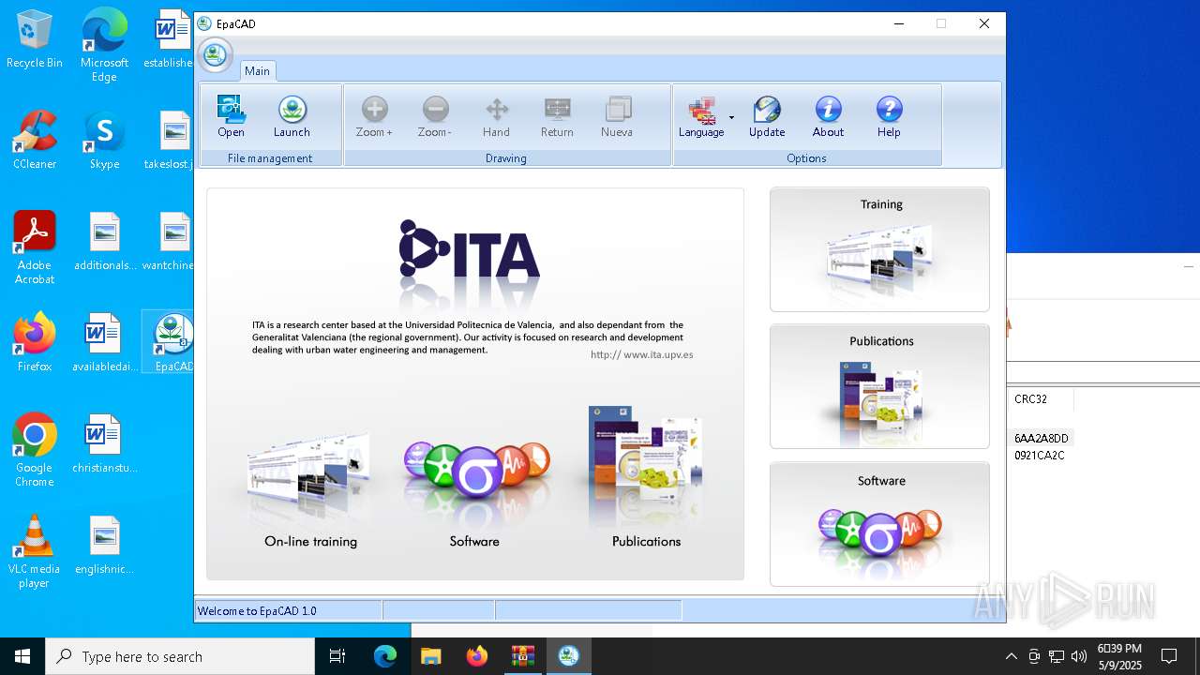This screenshot has height=675, width=1200.
Task: Show hidden system tray icons
Action: tap(1011, 656)
